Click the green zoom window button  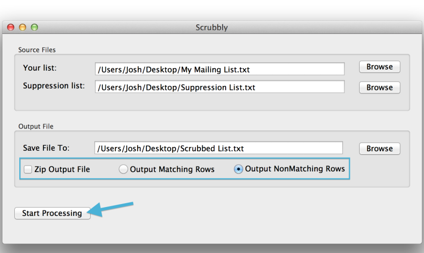(x=35, y=27)
